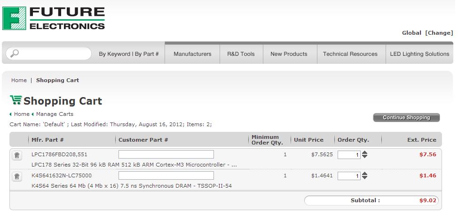The image size is (458, 213).
Task: Decrease order quantity for K4S641632N-LC75000
Action: [x=365, y=178]
